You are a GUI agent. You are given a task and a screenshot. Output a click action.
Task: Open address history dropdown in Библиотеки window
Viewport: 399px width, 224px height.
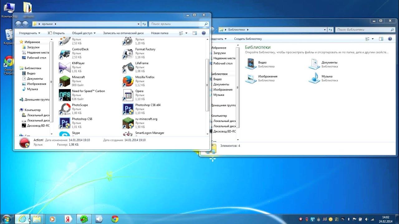325,30
